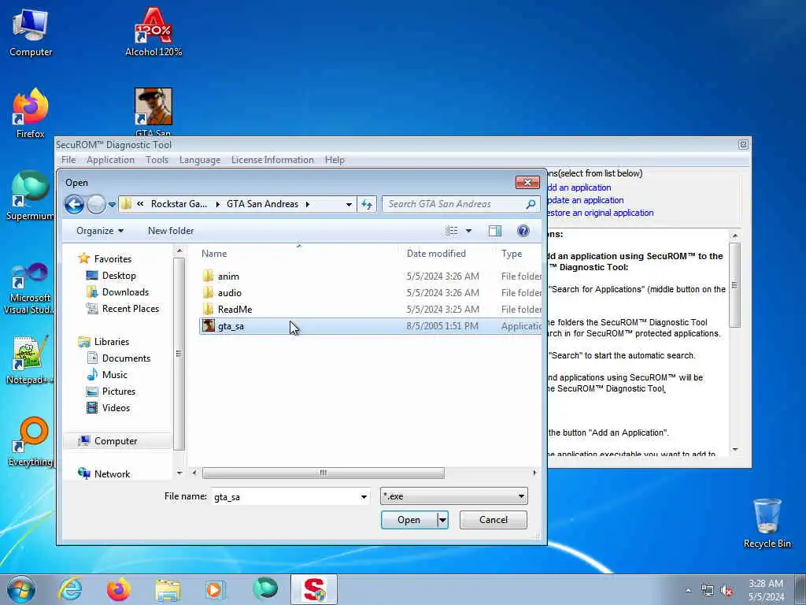806x605 pixels.
Task: Click the Cancel button
Action: (x=494, y=520)
